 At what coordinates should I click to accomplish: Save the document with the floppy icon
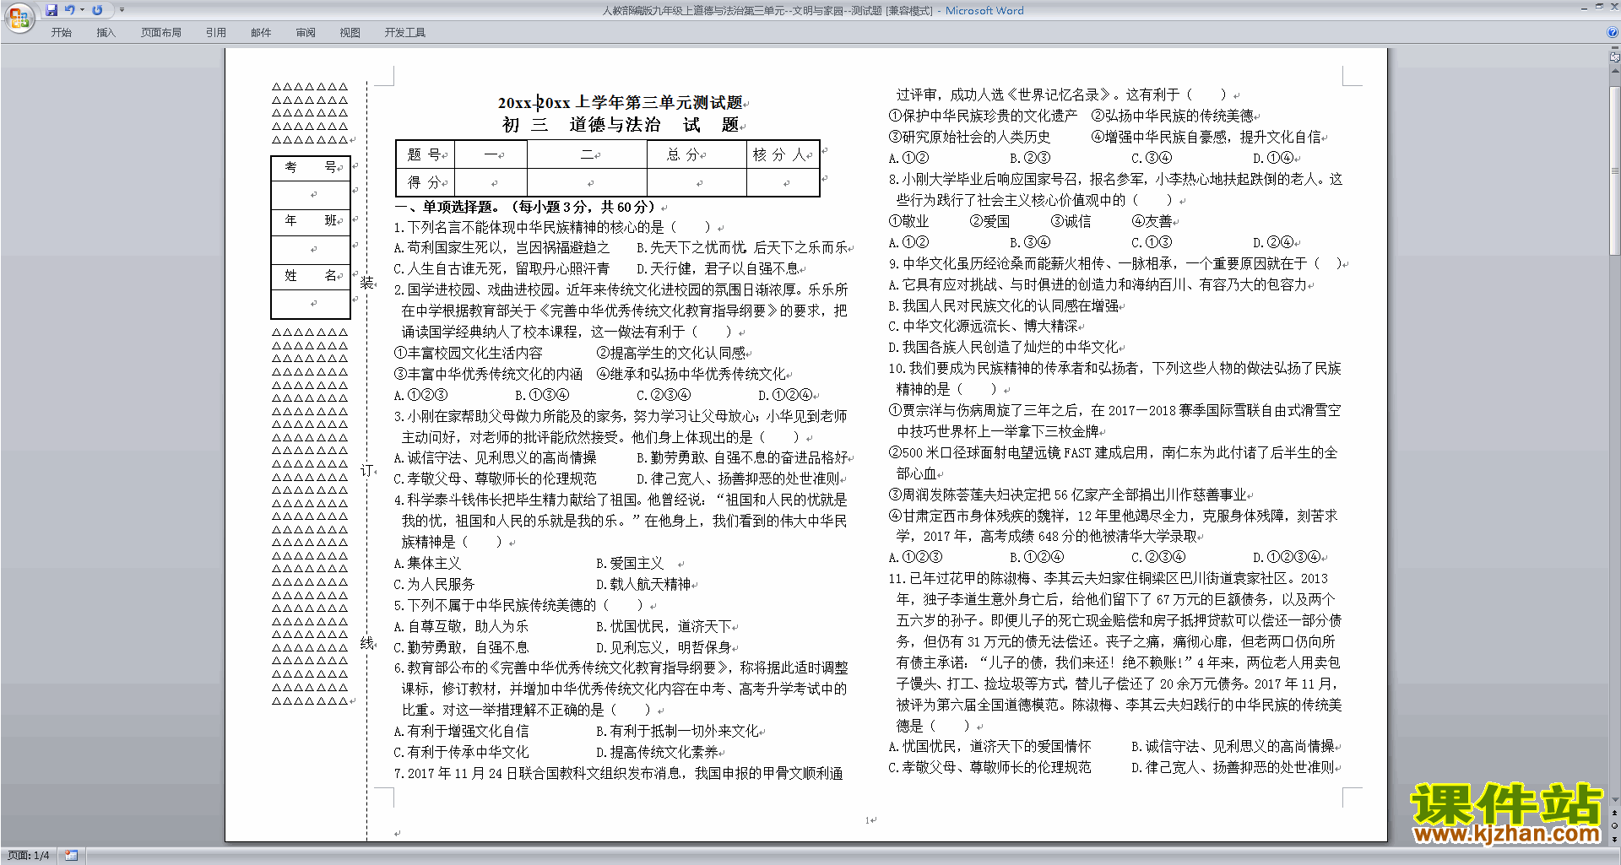pos(52,10)
